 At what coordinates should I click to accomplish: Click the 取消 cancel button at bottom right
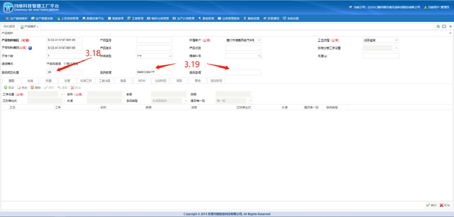click(445, 205)
